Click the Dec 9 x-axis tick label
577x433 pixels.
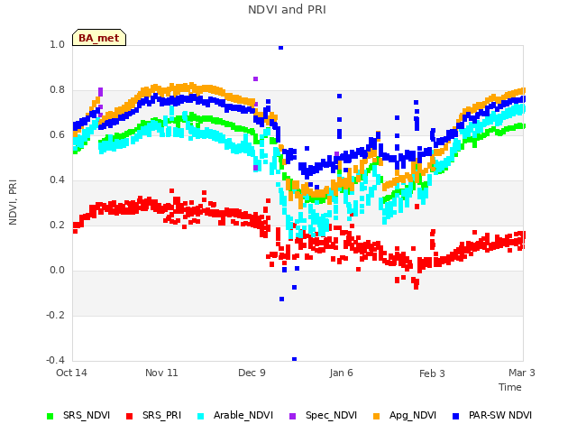point(252,373)
